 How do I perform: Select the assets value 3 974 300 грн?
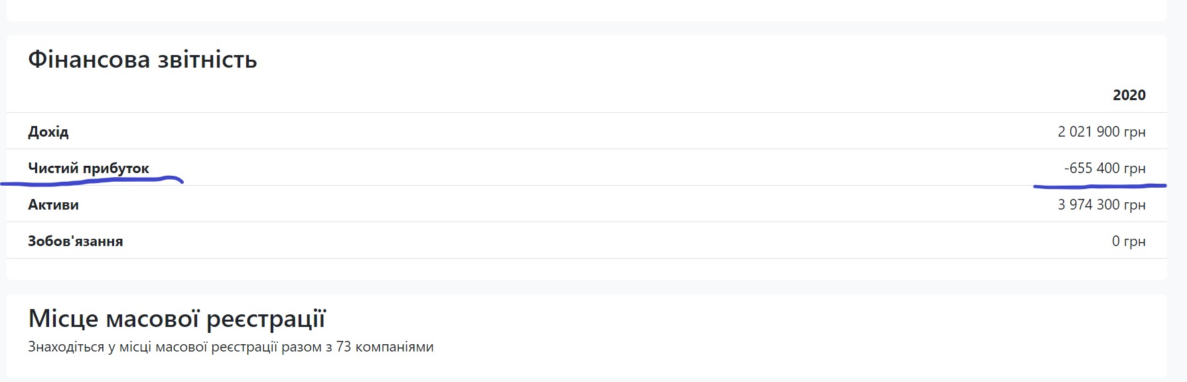(x=1101, y=204)
